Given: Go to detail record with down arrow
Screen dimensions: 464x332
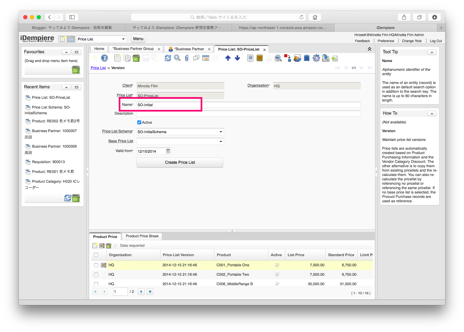Looking at the screenshot, I should 237,58.
